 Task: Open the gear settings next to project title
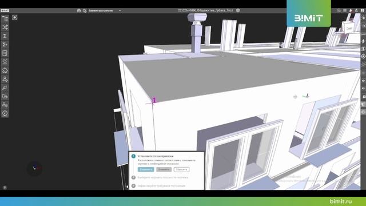point(238,10)
